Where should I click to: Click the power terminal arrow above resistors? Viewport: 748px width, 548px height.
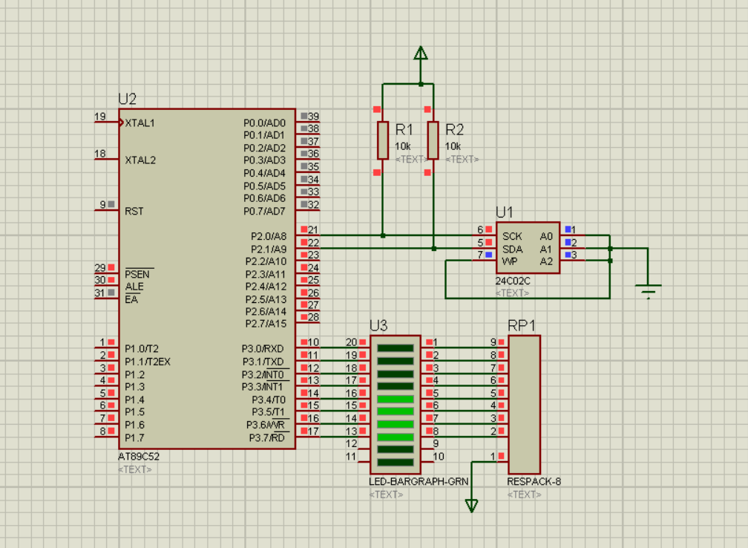(420, 53)
